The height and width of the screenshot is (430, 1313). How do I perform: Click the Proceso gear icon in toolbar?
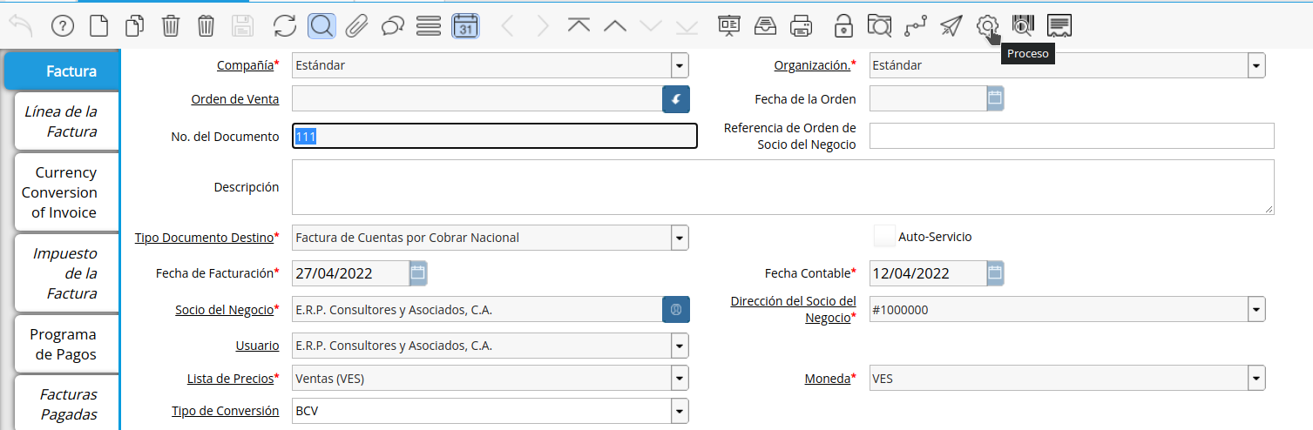986,26
